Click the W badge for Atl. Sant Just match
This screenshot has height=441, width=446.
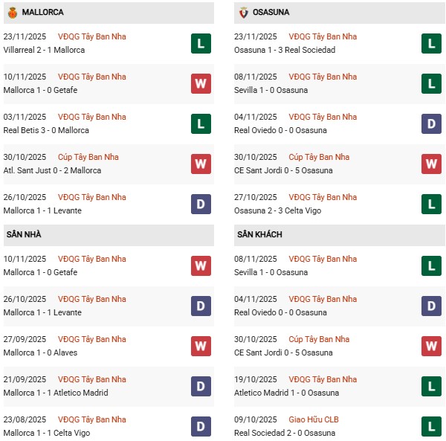200,164
